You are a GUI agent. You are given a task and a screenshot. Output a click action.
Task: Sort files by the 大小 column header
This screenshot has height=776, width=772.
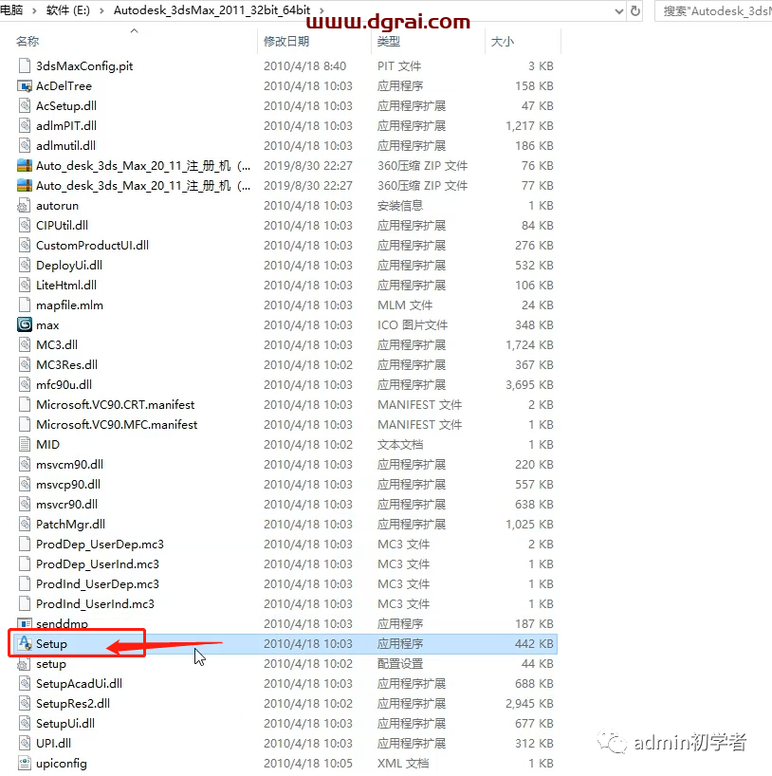[503, 42]
